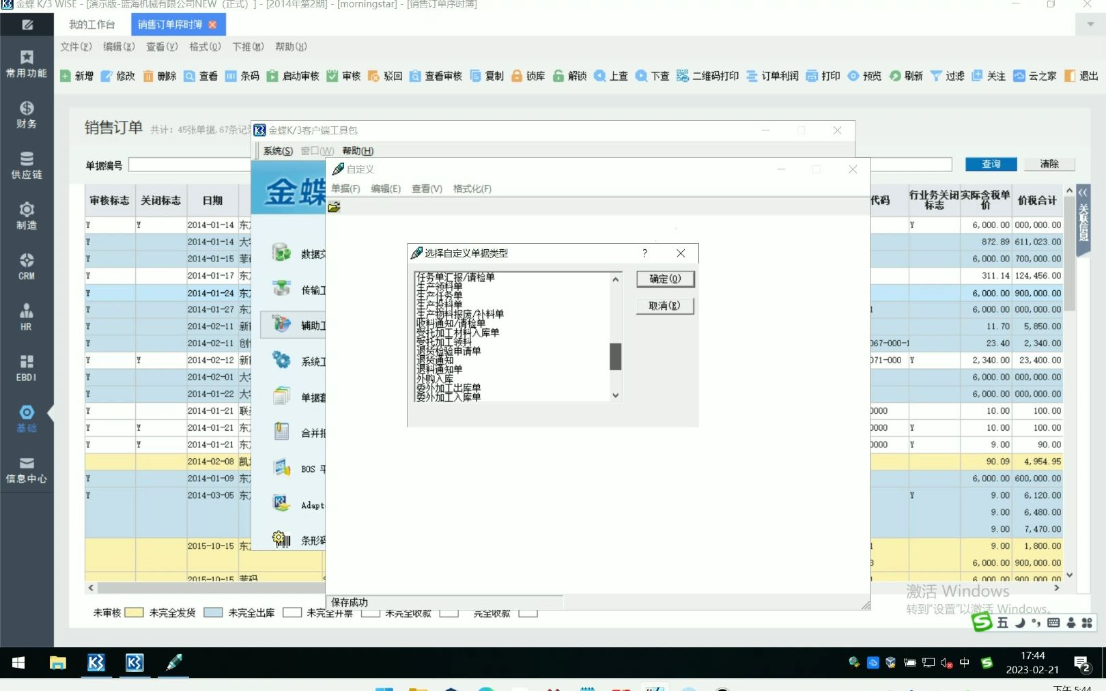Click the 订单利润 toolbar button
The image size is (1106, 691).
point(772,76)
